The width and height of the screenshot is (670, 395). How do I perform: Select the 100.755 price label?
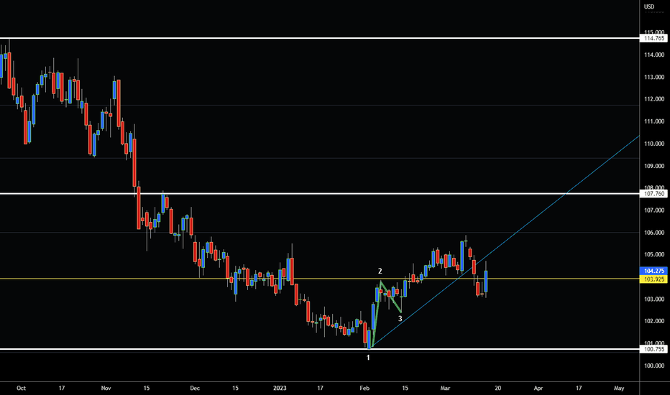(653, 349)
